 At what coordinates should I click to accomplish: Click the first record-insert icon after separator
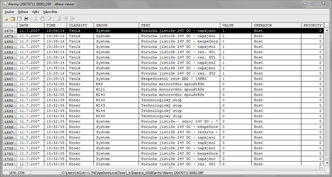coord(59,19)
